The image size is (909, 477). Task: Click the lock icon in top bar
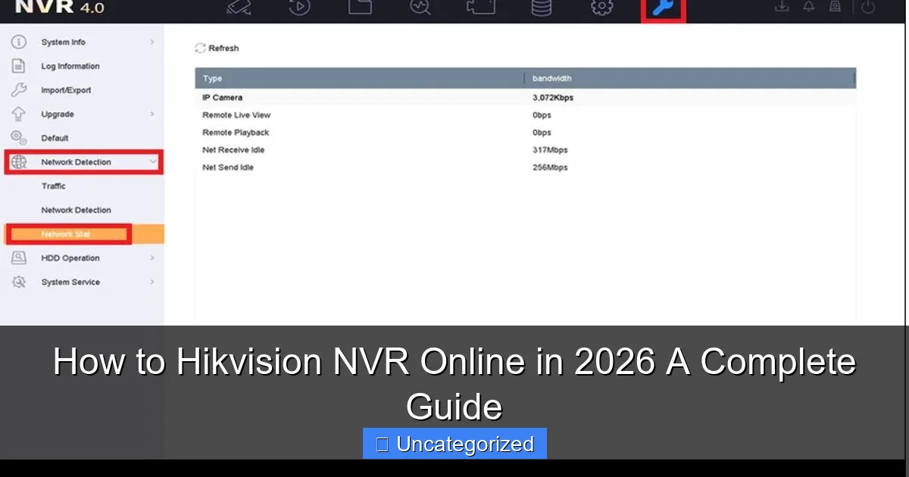835,8
